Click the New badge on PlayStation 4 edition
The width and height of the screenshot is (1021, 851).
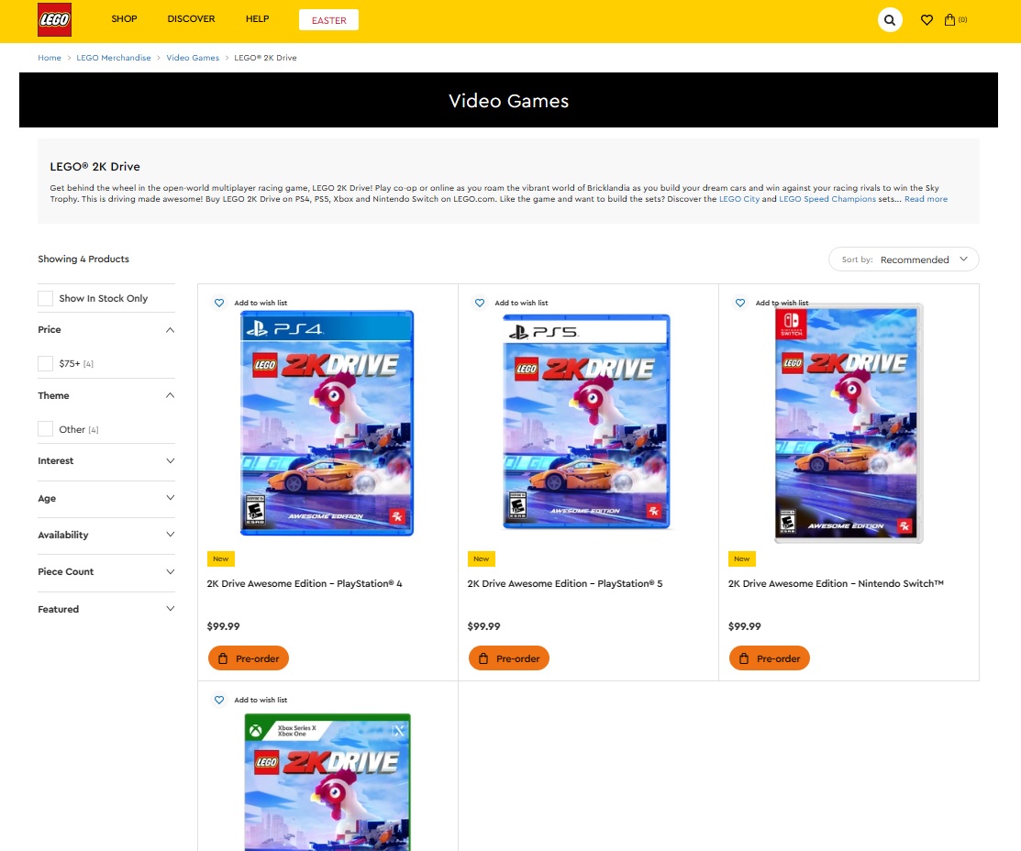[x=221, y=558]
